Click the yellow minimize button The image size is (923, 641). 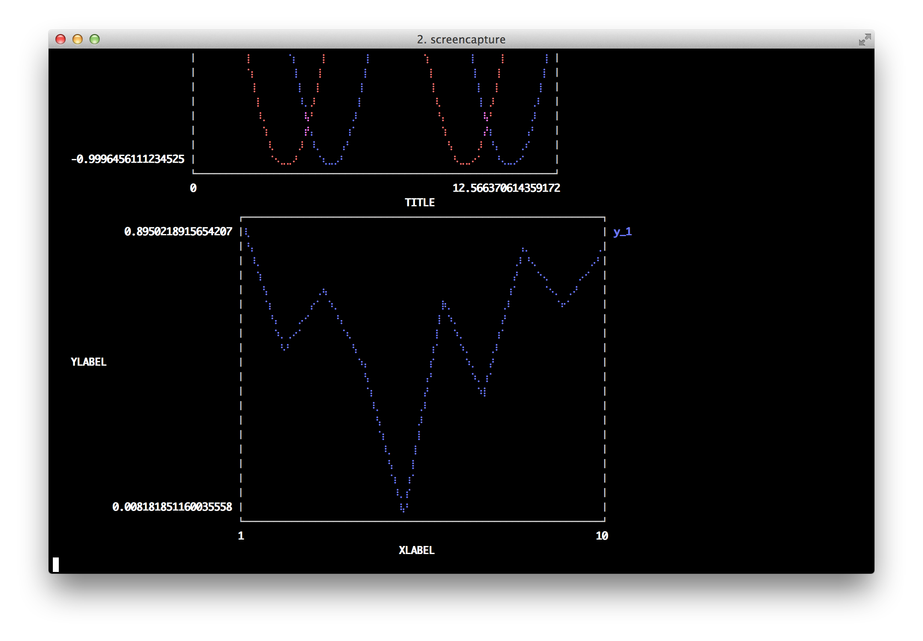(78, 39)
